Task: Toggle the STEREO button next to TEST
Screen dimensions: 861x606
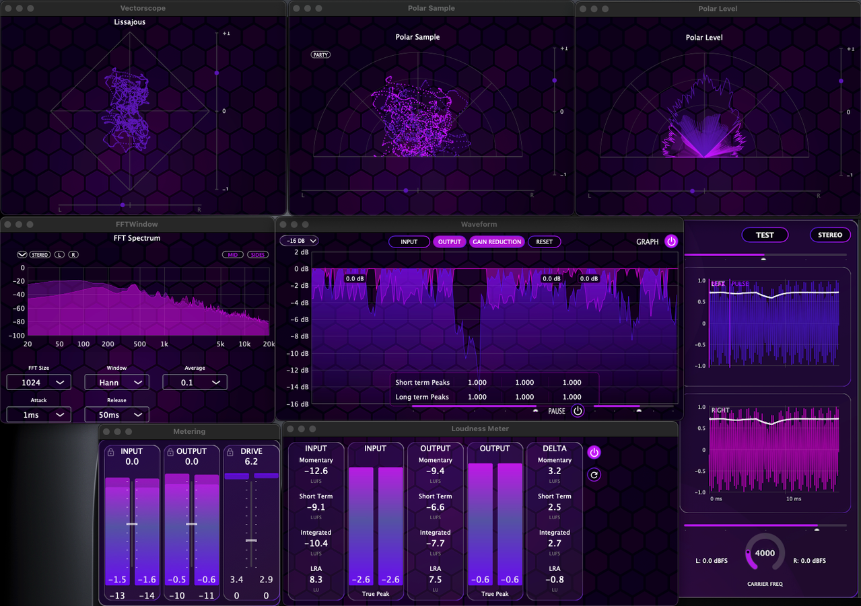Action: point(830,235)
